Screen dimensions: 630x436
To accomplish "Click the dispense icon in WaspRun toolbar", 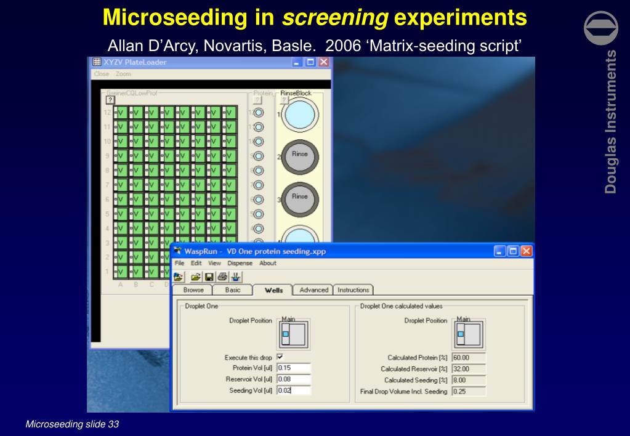I will coord(236,277).
